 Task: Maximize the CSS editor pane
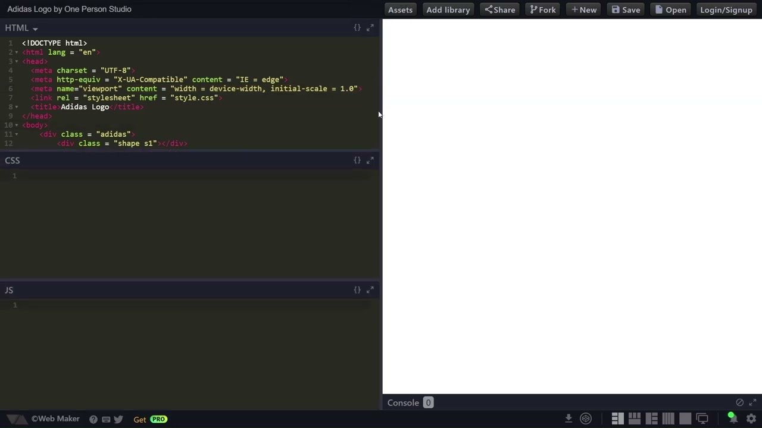[370, 160]
